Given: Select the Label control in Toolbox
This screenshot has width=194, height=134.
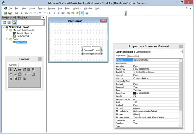Looking at the screenshot, I should (15, 70).
